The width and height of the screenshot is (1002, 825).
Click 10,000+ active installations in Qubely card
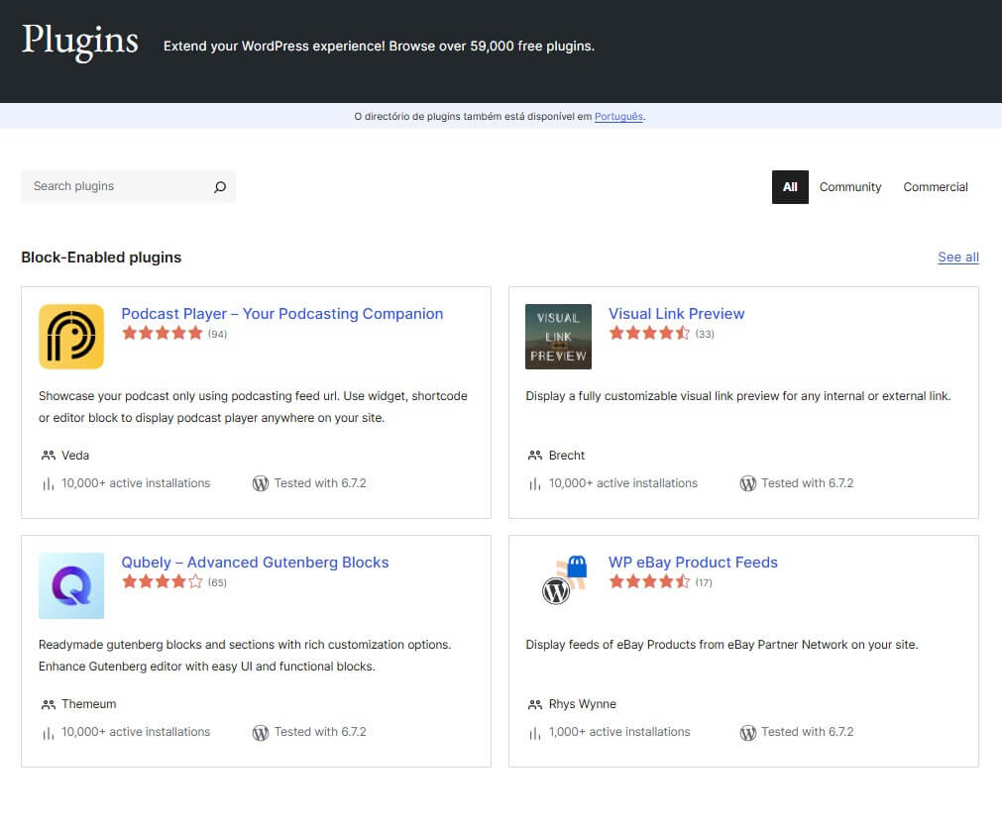136,732
